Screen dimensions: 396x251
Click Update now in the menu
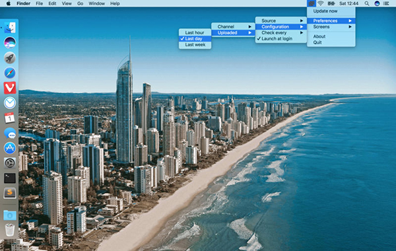click(331, 11)
